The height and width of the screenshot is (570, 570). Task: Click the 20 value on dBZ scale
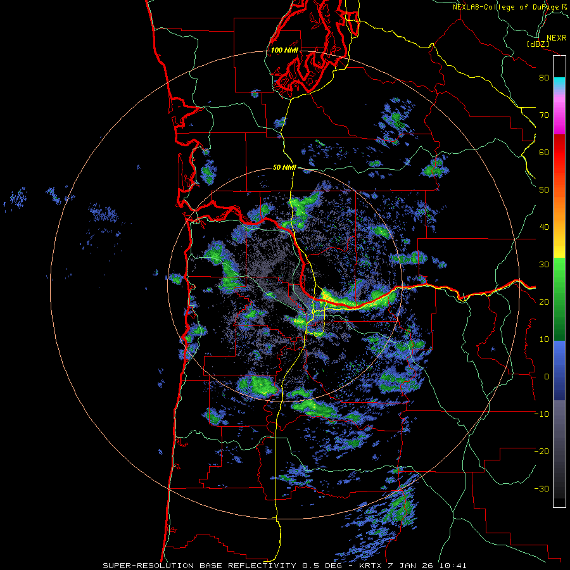click(544, 301)
